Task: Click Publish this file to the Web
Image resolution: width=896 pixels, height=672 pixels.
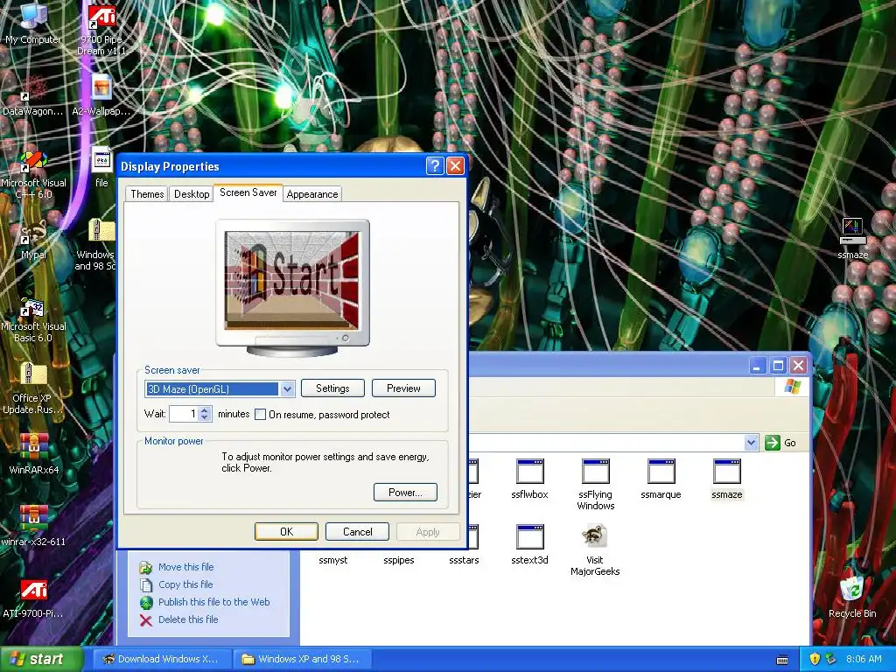Action: coord(213,602)
